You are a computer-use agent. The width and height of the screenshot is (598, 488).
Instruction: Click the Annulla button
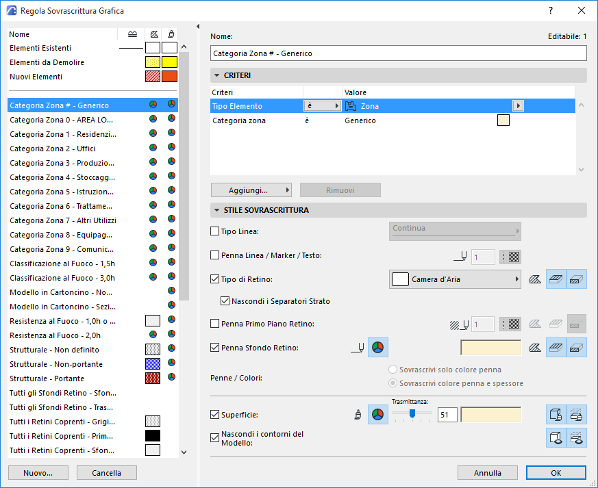click(x=488, y=473)
